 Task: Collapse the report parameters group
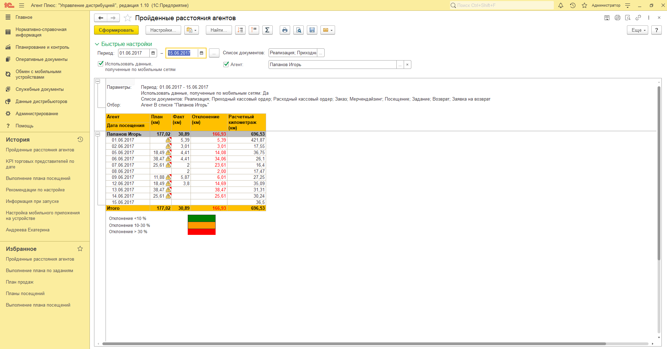tap(98, 81)
